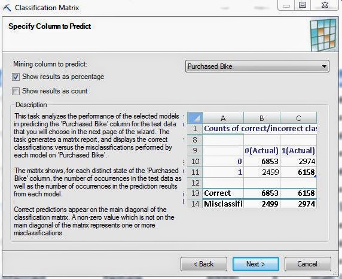Go back to the previous wizard page
Viewport: 342px width, 279px height.
click(x=204, y=264)
